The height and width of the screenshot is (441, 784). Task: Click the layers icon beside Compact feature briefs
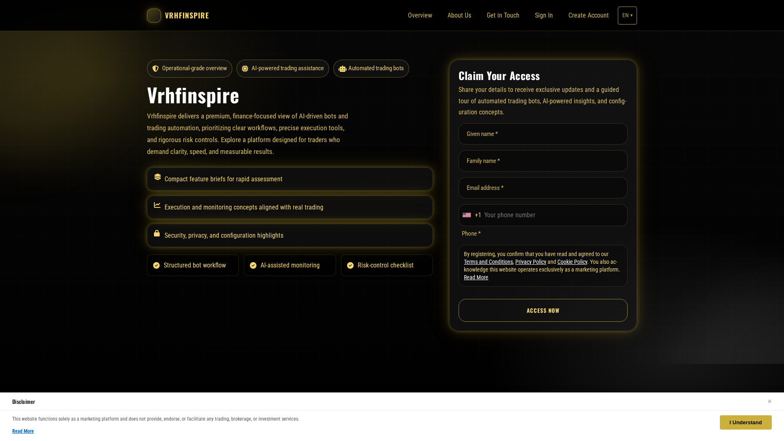tap(158, 177)
